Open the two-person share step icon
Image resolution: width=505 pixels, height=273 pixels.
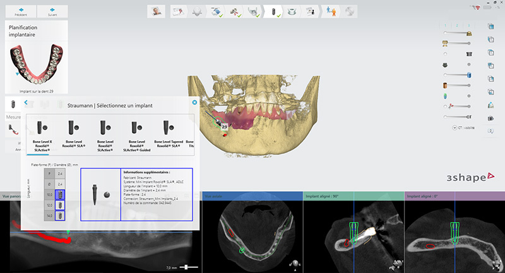pyautogui.click(x=331, y=11)
